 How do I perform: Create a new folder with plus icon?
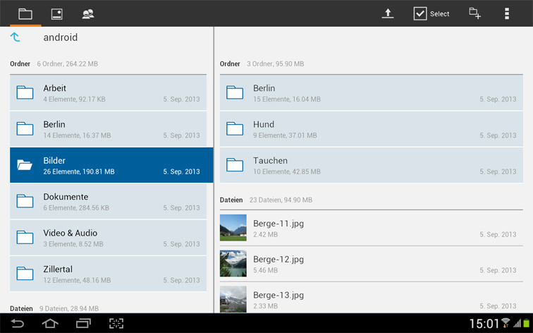[x=474, y=13]
